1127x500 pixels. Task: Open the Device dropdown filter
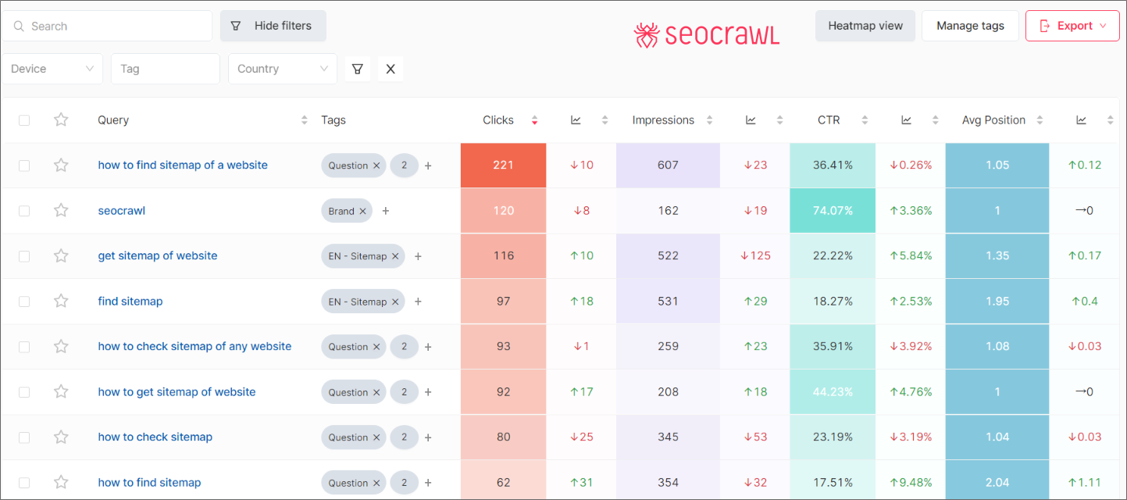52,69
